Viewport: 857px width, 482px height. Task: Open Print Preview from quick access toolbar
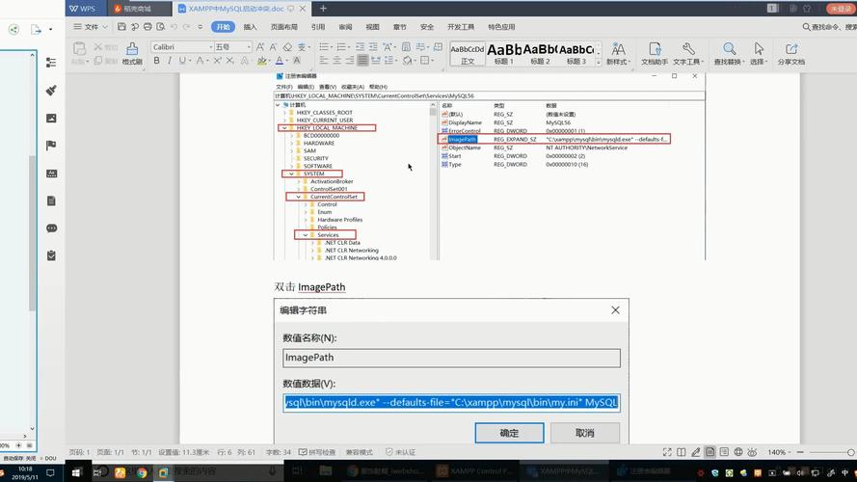pos(161,27)
